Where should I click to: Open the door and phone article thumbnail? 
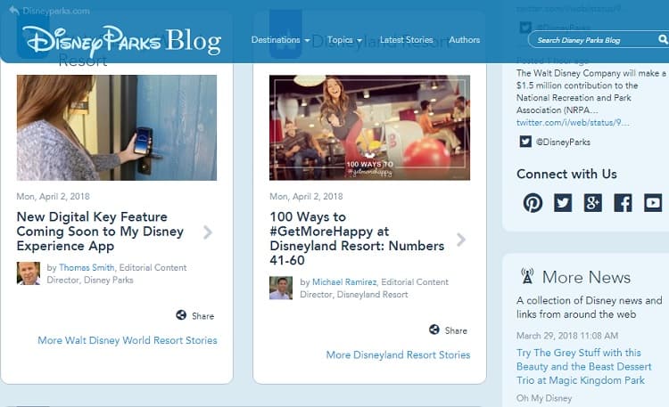117,127
